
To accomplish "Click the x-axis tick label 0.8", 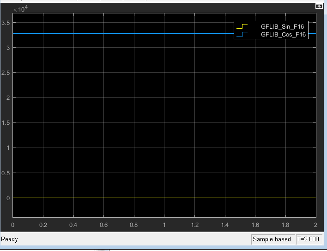I will tap(133, 225).
